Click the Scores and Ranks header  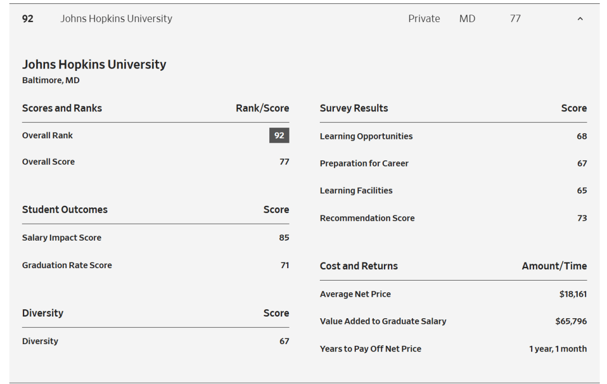pyautogui.click(x=62, y=108)
